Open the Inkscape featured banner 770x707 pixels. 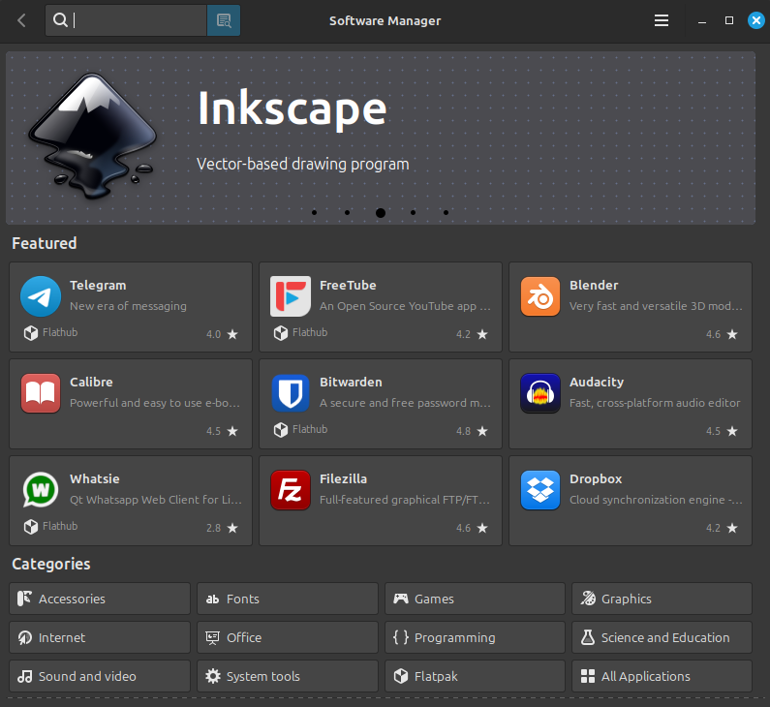[x=381, y=138]
